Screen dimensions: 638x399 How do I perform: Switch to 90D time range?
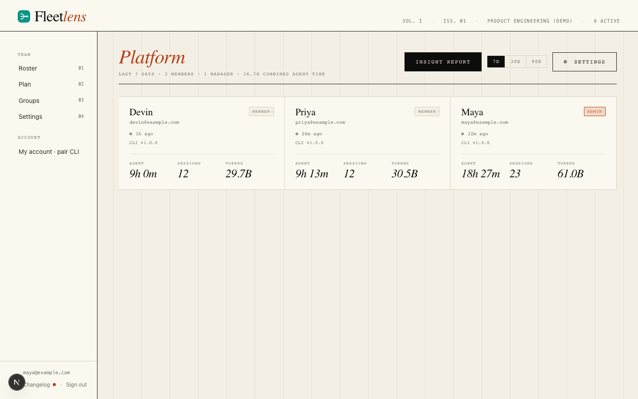(537, 62)
